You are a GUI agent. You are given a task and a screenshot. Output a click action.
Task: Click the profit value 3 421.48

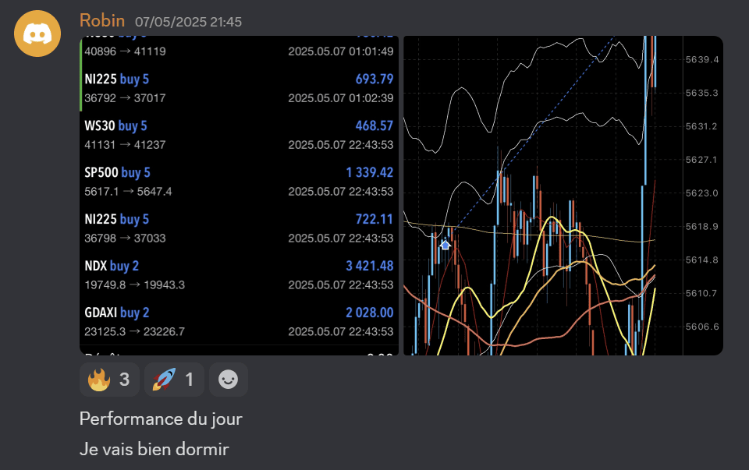(x=370, y=266)
